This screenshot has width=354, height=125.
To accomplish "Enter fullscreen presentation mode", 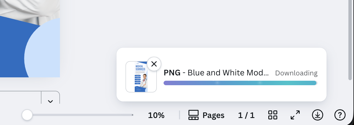I will (x=295, y=115).
